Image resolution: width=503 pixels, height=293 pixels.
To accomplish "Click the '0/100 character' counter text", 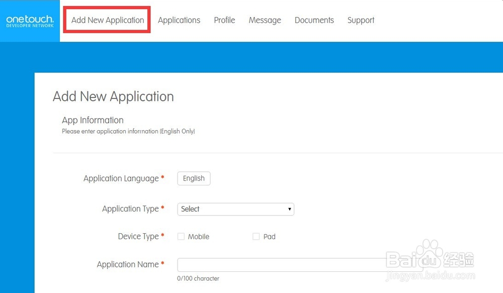I will (x=198, y=278).
